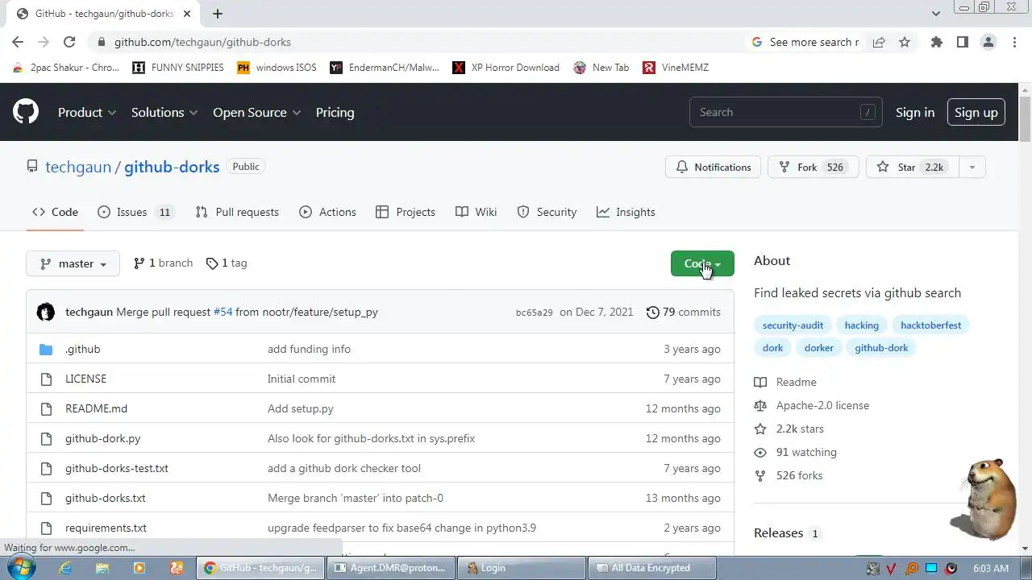View the 1 branch link

coord(163,263)
